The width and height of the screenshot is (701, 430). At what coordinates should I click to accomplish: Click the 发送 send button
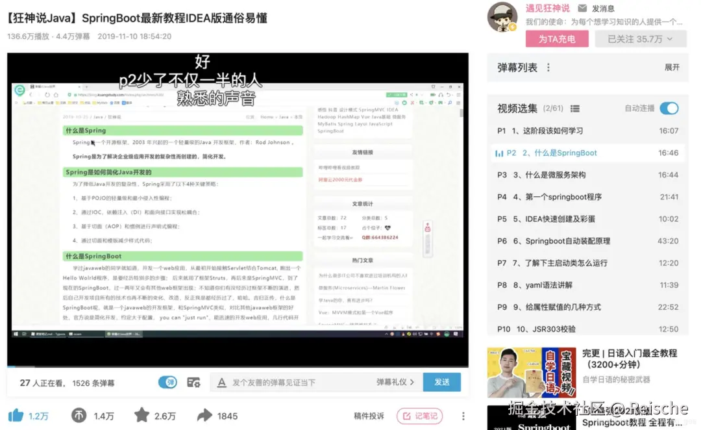point(442,383)
